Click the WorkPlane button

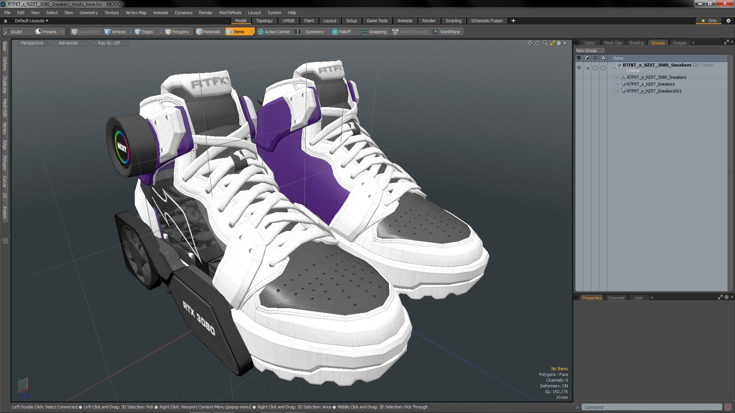point(447,32)
